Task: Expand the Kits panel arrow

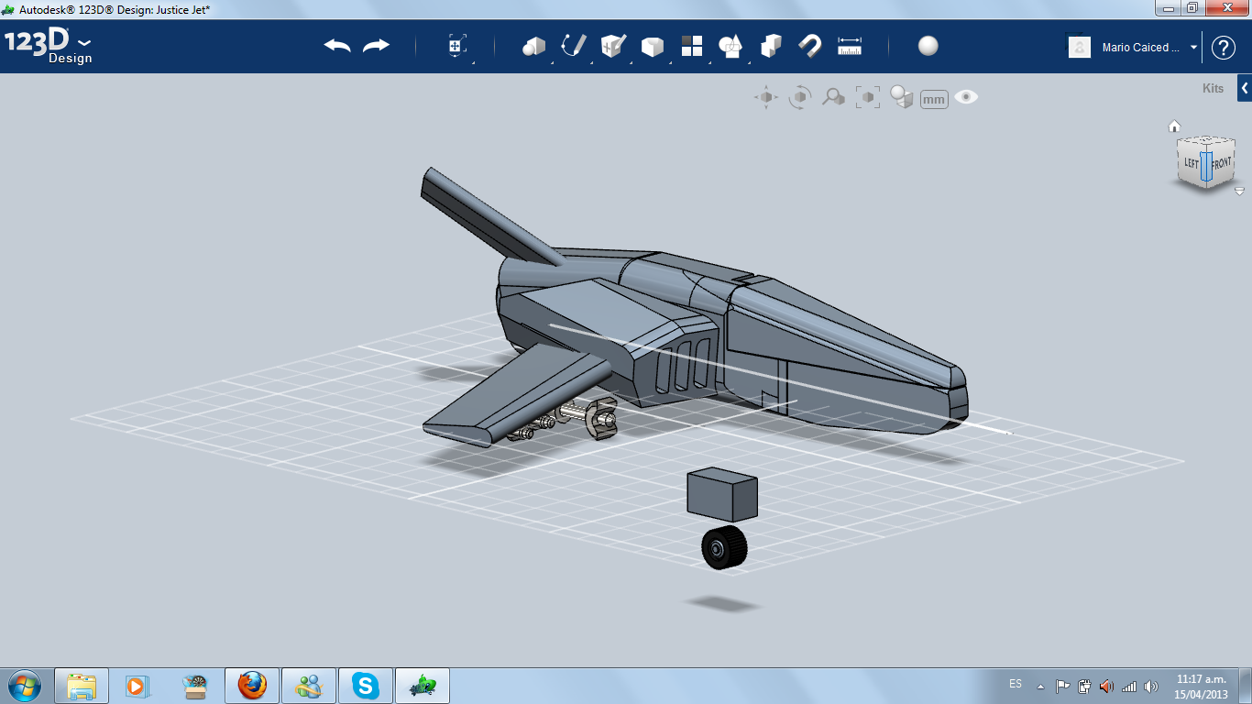Action: tap(1245, 88)
